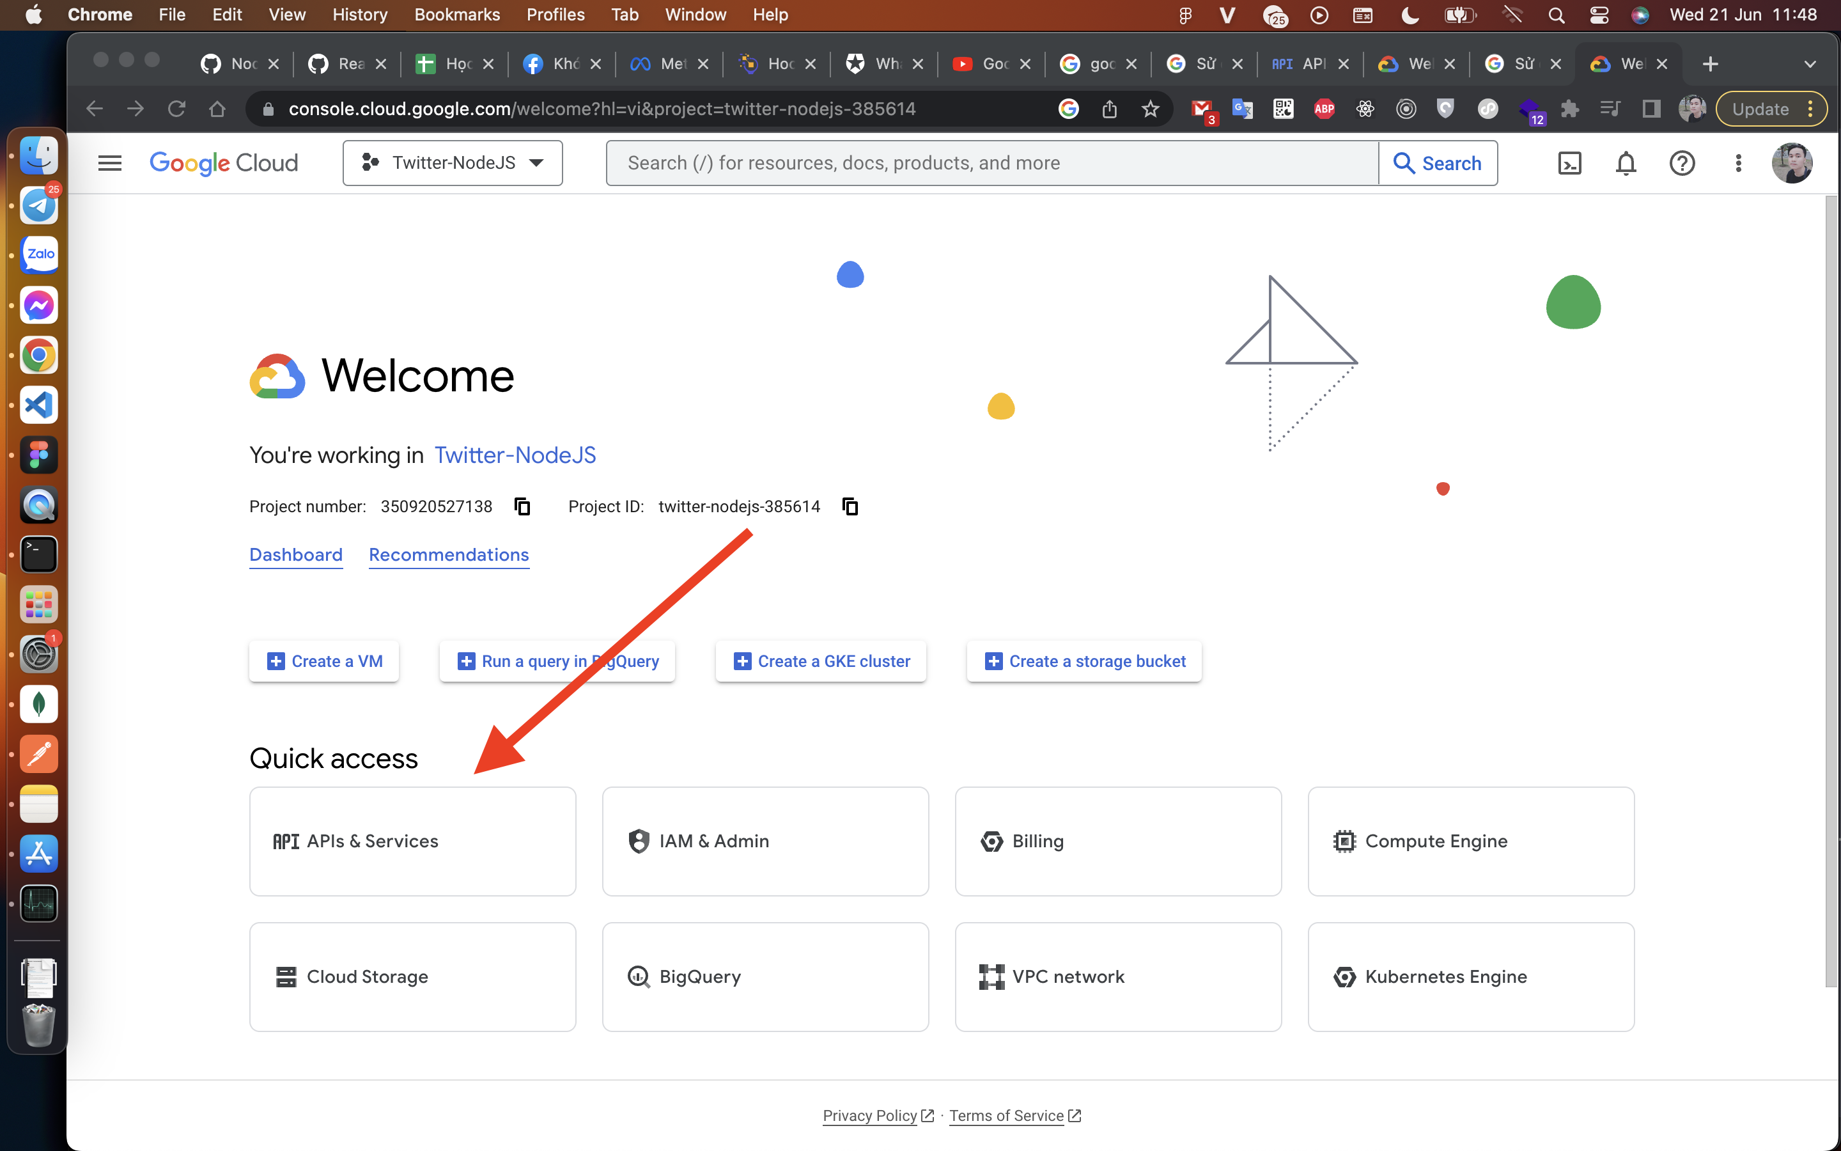This screenshot has width=1841, height=1151.
Task: Bookmark this page with the star icon
Action: pos(1150,109)
